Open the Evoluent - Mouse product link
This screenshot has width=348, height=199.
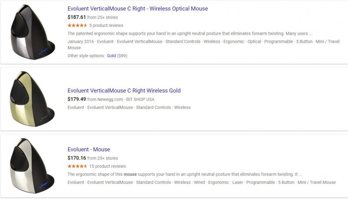[89, 150]
